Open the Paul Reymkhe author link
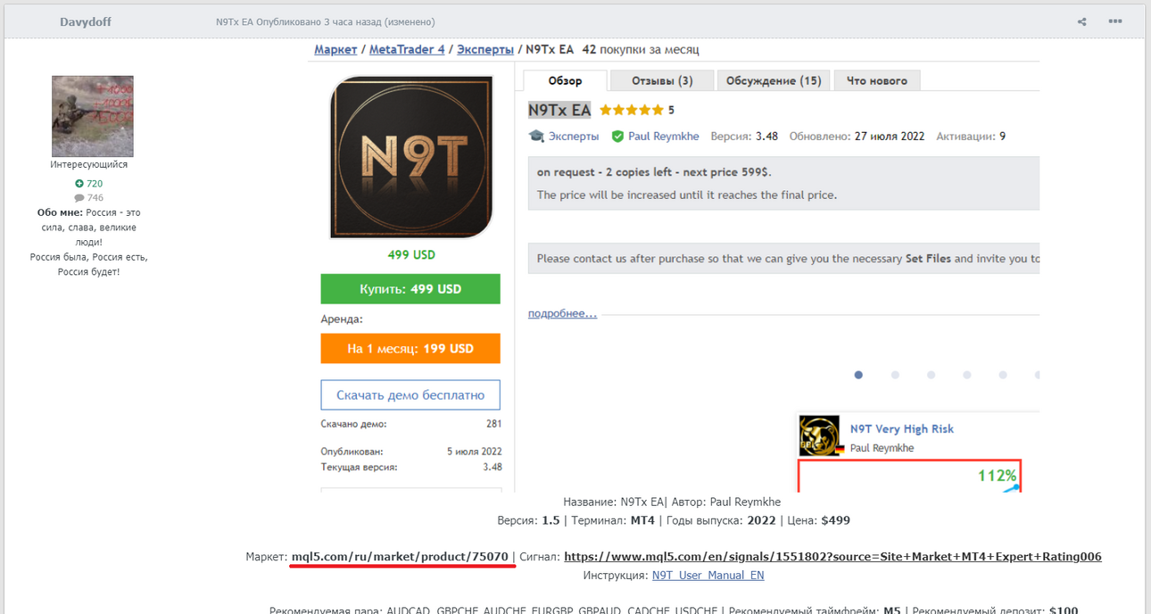The height and width of the screenshot is (614, 1151). point(664,137)
